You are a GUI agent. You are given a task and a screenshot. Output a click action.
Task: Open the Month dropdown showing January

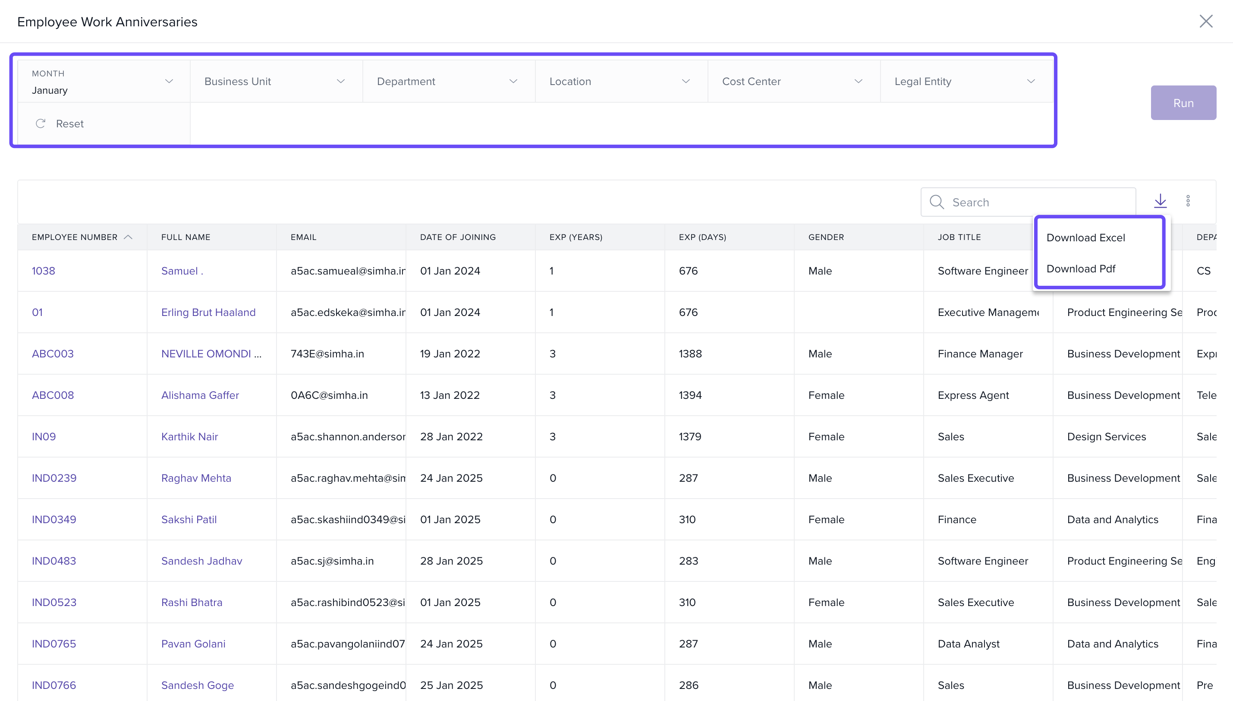[x=103, y=81]
